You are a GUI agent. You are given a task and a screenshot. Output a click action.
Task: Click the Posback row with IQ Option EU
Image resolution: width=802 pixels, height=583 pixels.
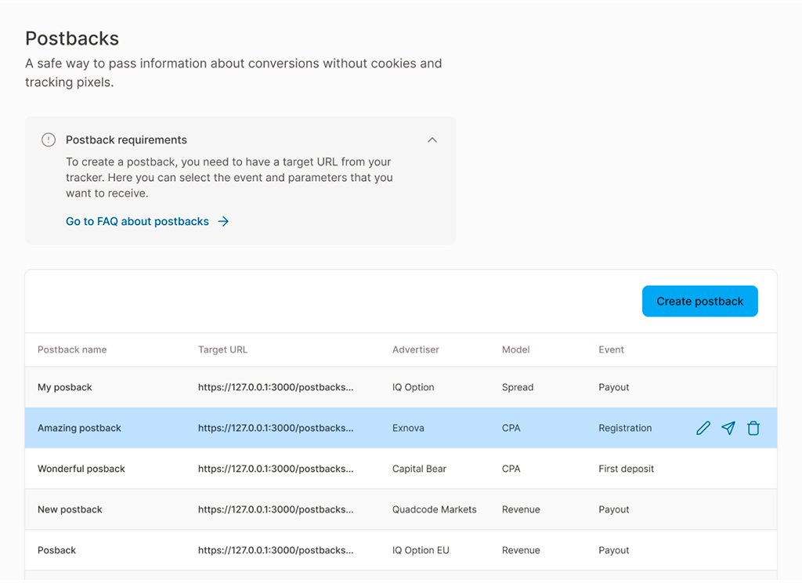coord(57,550)
